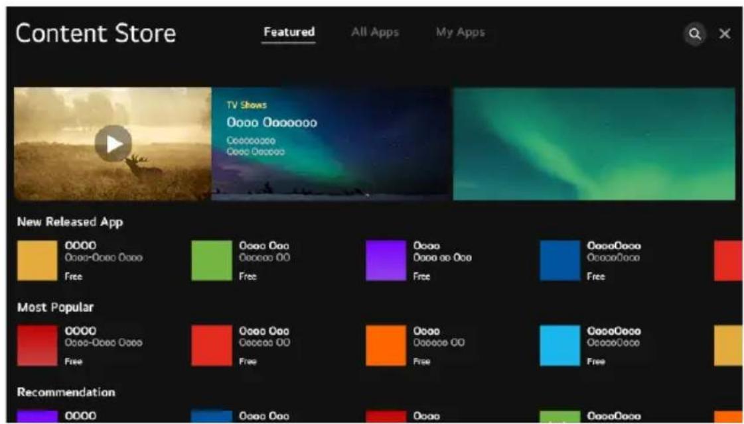Screen dimensions: 744x424
Task: Click Free label beside orange app
Action: pos(422,362)
